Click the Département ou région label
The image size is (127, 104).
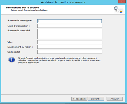click(20, 47)
